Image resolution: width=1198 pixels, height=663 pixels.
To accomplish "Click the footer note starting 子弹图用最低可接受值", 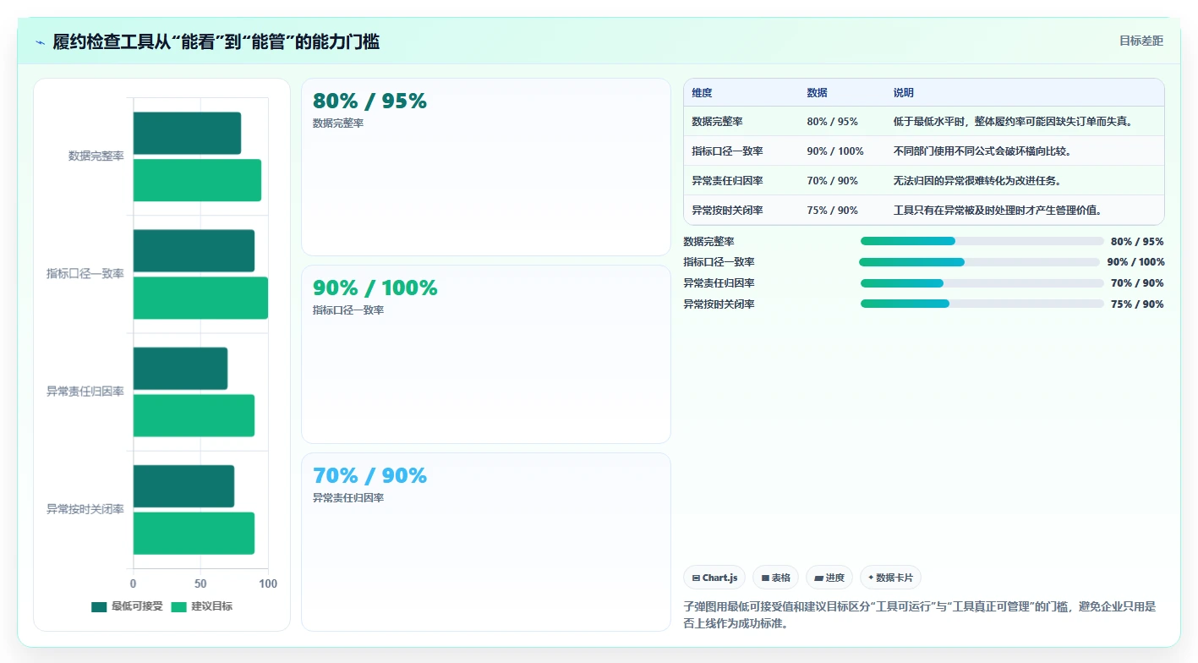I will point(919,615).
